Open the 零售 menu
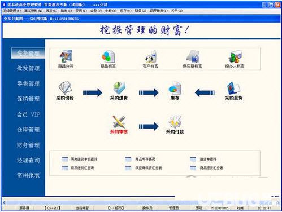The width and height of the screenshot is (282, 212). tap(81, 11)
